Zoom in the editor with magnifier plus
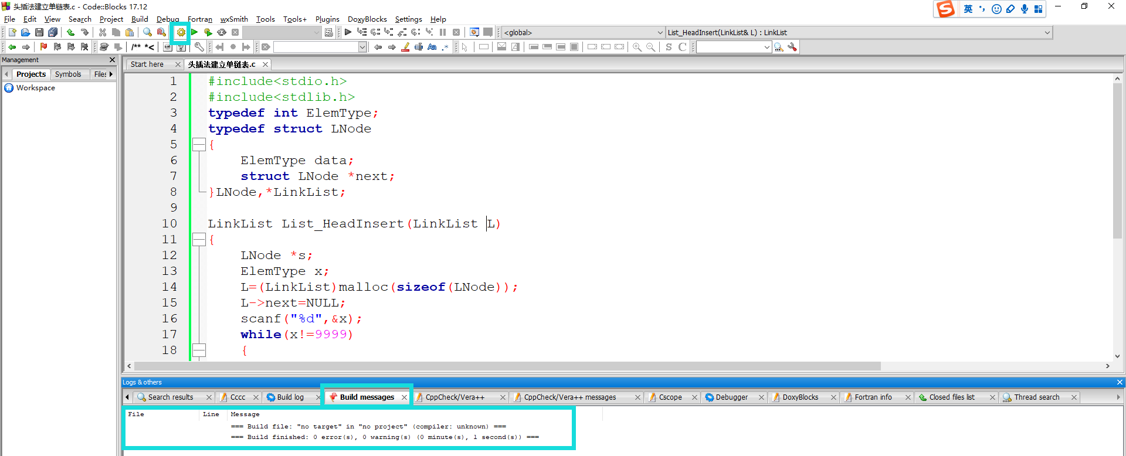The width and height of the screenshot is (1126, 456). (x=637, y=47)
